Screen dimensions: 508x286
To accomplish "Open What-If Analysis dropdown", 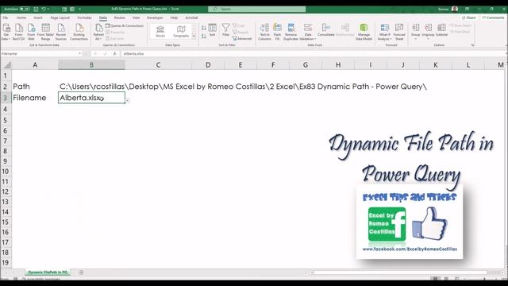I will click(384, 32).
